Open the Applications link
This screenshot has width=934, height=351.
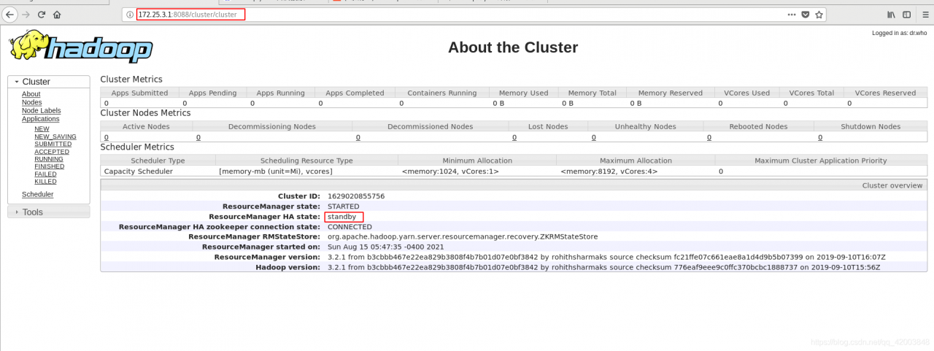coord(41,118)
